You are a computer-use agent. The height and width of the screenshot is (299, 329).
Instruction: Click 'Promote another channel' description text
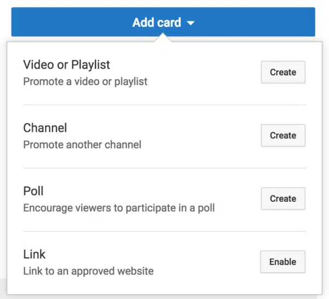click(82, 145)
